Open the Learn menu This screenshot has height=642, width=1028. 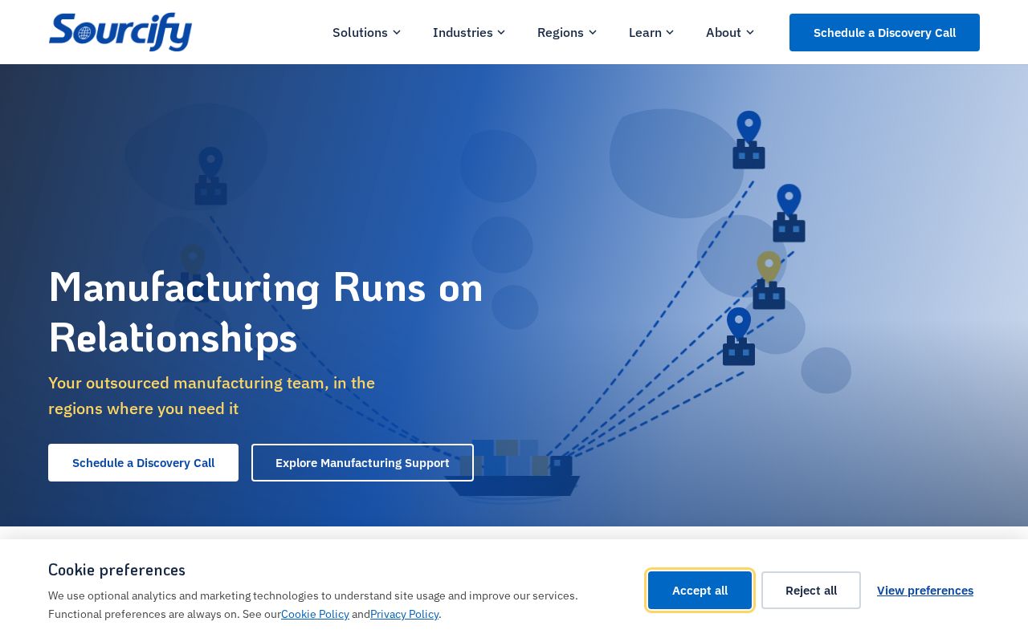pos(651,33)
